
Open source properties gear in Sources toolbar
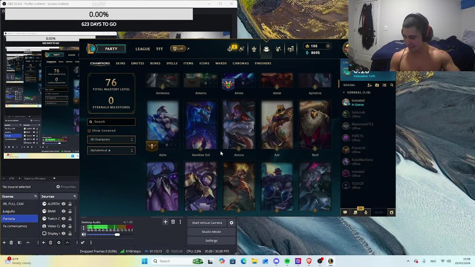59,243
